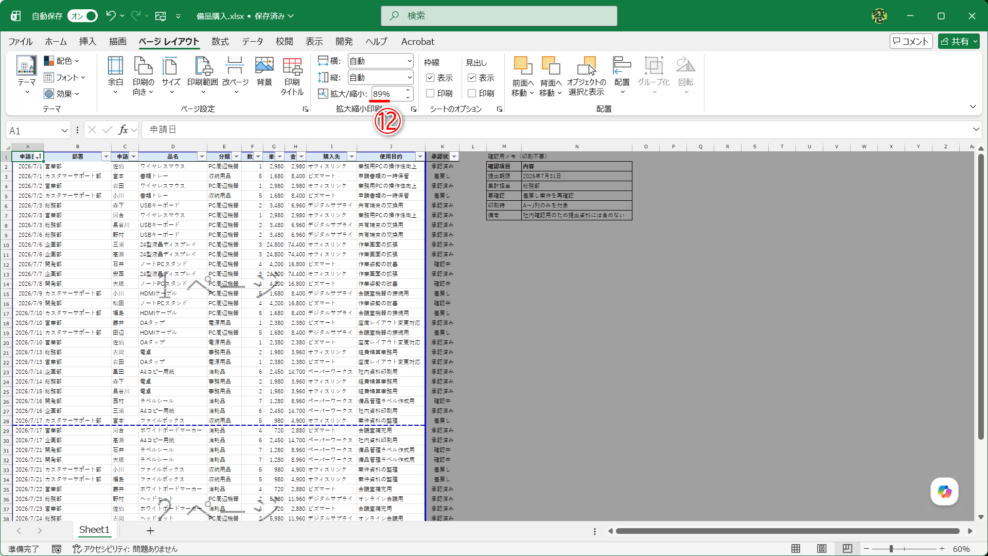Toggle 自動保存 autosave switch
Screen dimensions: 988x556
82,16
